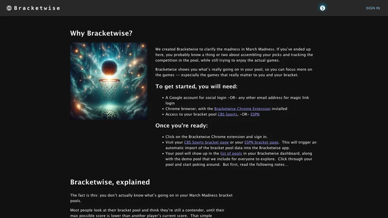The width and height of the screenshot is (388, 218).
Task: Click the list of pools link
Action: [231, 153]
